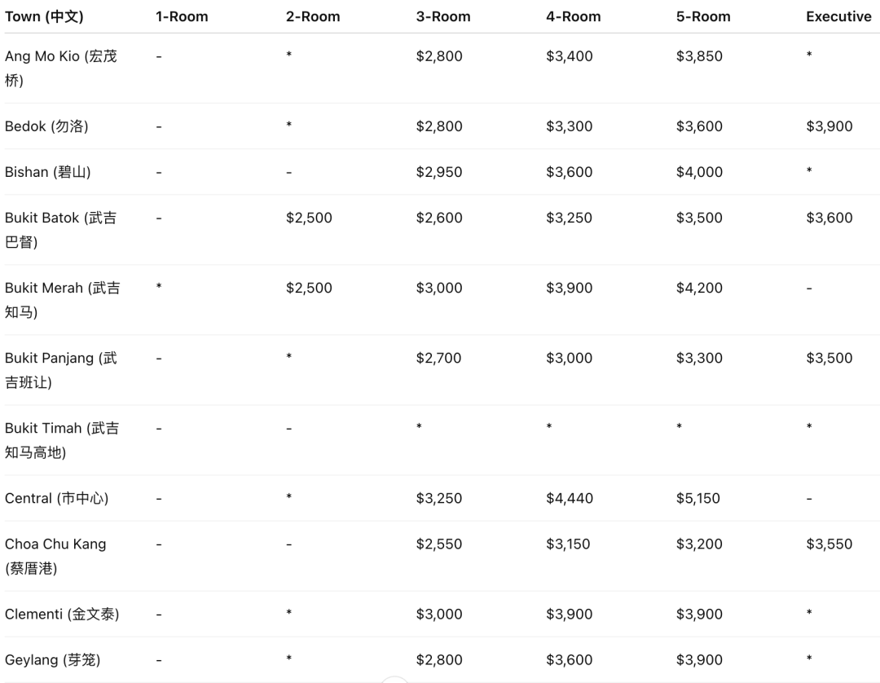Select the Central (市中心) town name

56,498
